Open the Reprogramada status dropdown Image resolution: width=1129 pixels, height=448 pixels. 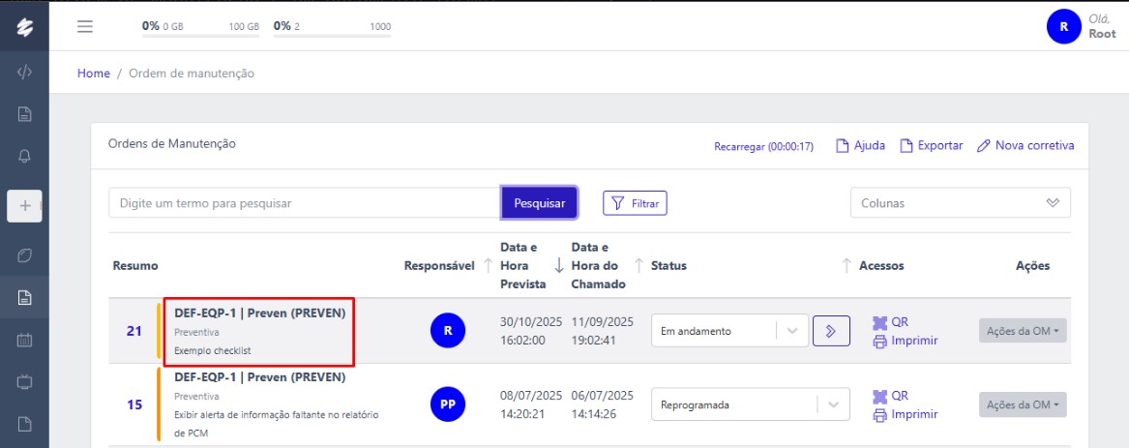click(751, 404)
